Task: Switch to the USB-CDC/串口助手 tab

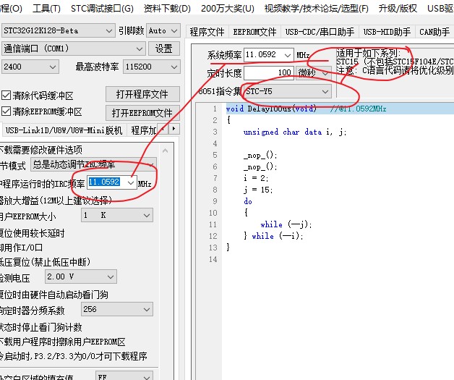Action: pos(320,32)
